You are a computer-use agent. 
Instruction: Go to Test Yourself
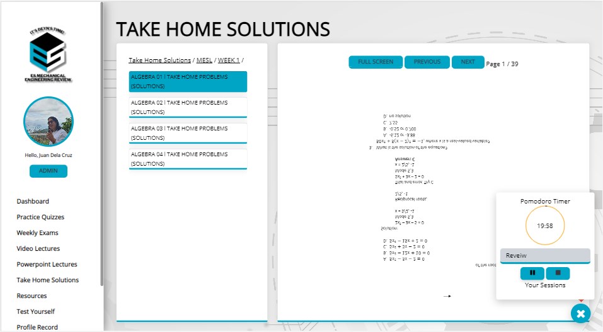tap(36, 312)
